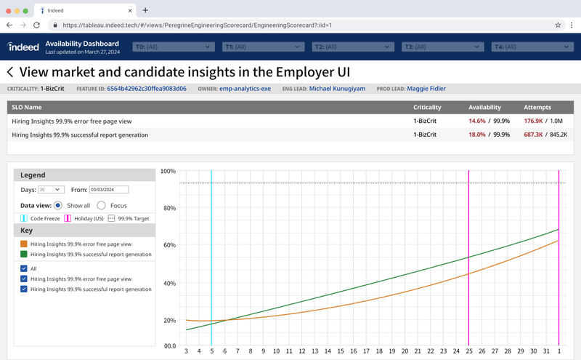581x360 pixels.
Task: Click the magenta holiday marker at day 1
Action: click(558, 258)
